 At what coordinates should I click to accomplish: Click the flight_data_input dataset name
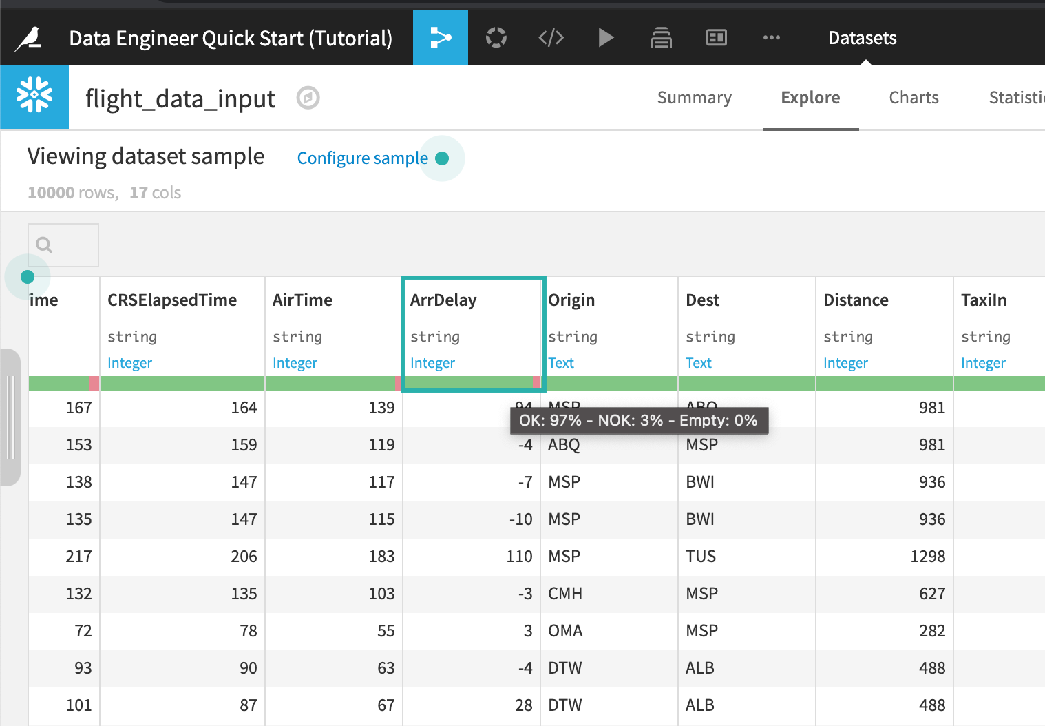click(180, 99)
